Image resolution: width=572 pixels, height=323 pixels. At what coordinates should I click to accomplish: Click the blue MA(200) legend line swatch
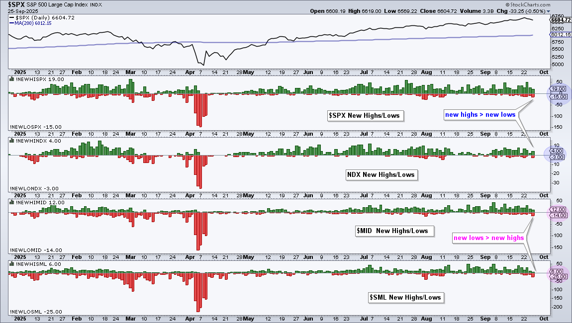[x=13, y=23]
